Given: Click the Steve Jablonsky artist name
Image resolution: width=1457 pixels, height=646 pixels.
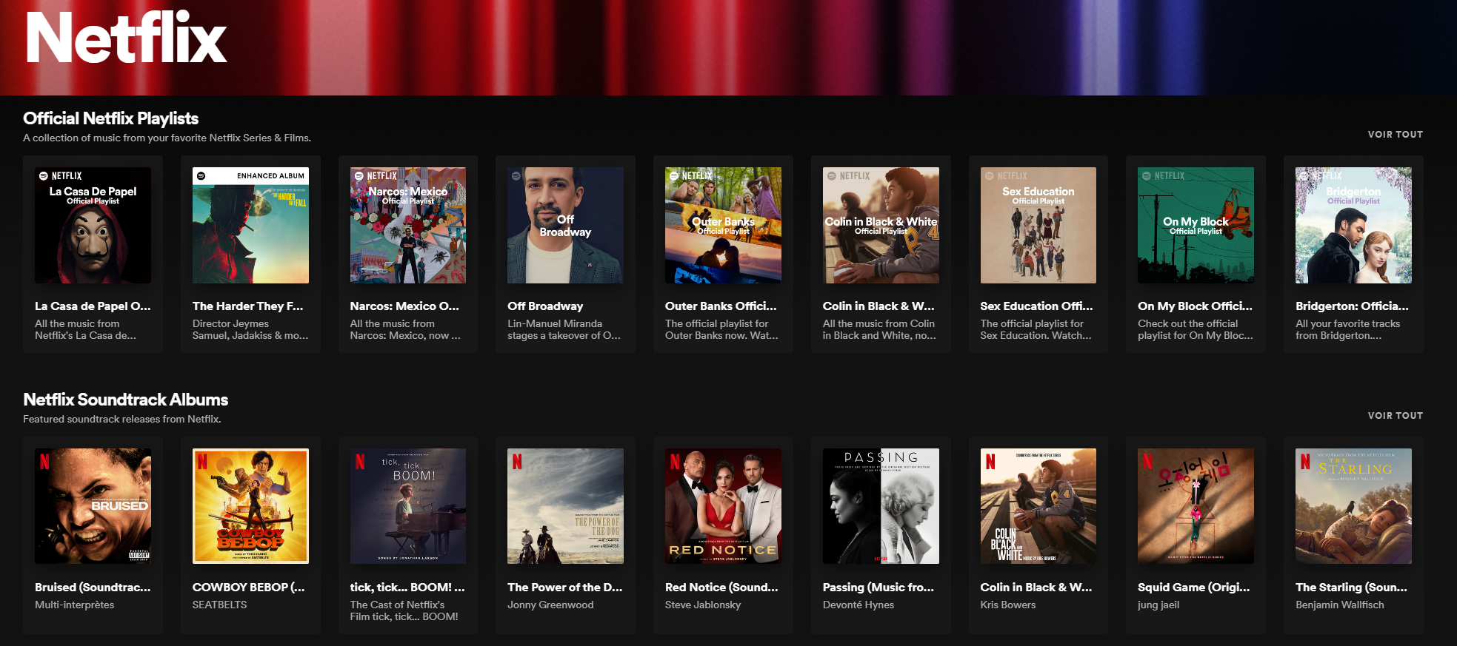Looking at the screenshot, I should point(703,605).
